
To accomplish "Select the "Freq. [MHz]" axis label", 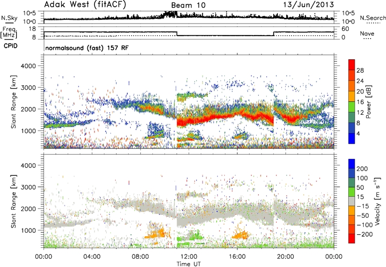I will coord(9,32).
